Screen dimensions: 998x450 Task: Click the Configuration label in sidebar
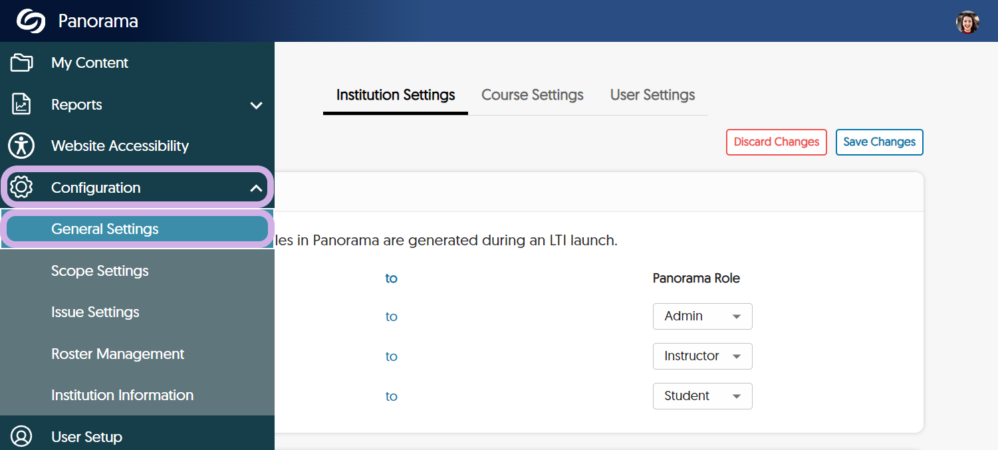96,188
